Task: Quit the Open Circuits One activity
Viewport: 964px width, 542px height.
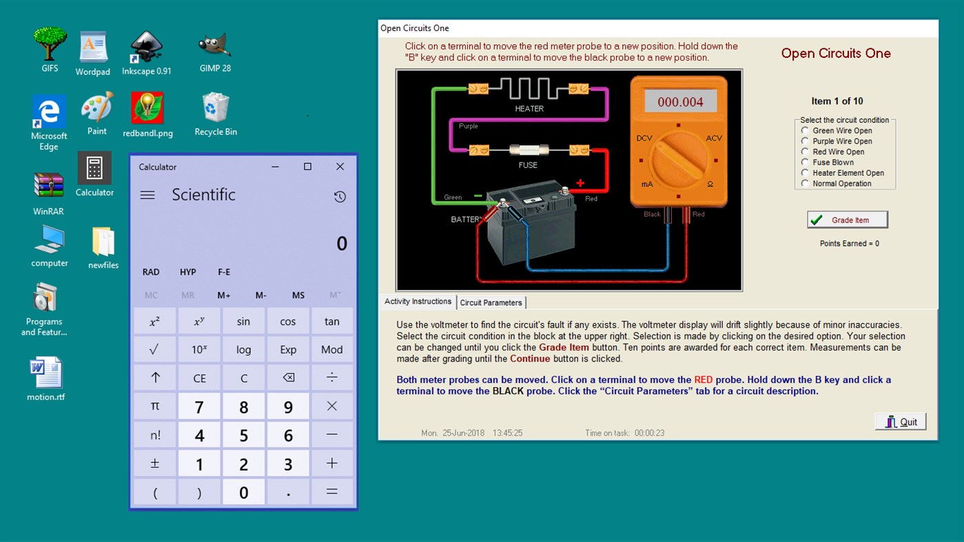Action: 900,421
